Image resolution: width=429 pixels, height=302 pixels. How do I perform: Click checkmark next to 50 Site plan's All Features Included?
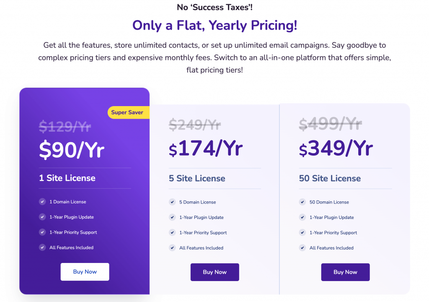(302, 248)
